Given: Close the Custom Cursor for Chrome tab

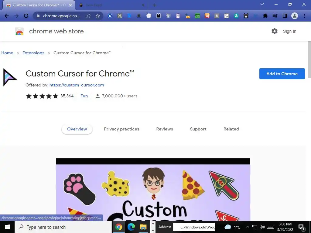Looking at the screenshot, I should (70, 5).
